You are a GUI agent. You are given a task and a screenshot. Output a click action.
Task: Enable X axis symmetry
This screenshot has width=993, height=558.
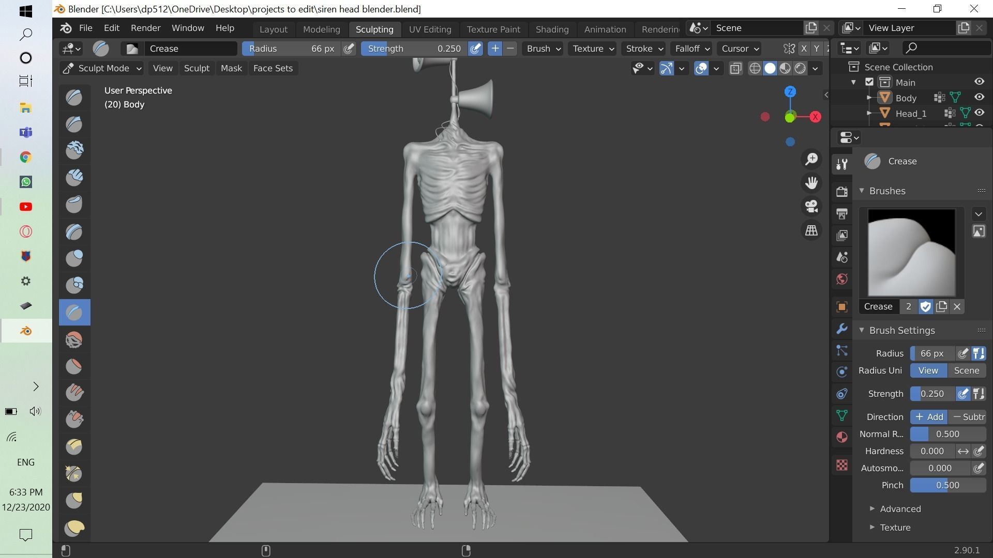(804, 49)
